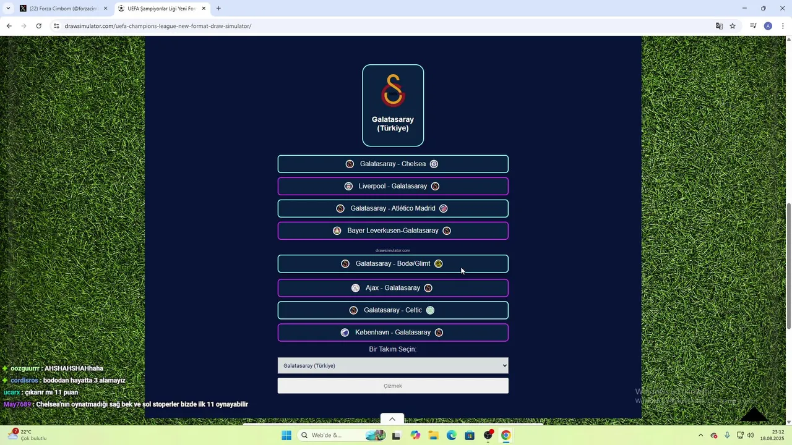This screenshot has width=792, height=445.
Task: Open the OBS Studio taskbar icon
Action: click(488, 435)
